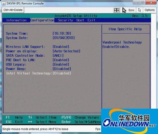
Task: Toggle the PXE Boot to LAN setting
Action: (61, 60)
